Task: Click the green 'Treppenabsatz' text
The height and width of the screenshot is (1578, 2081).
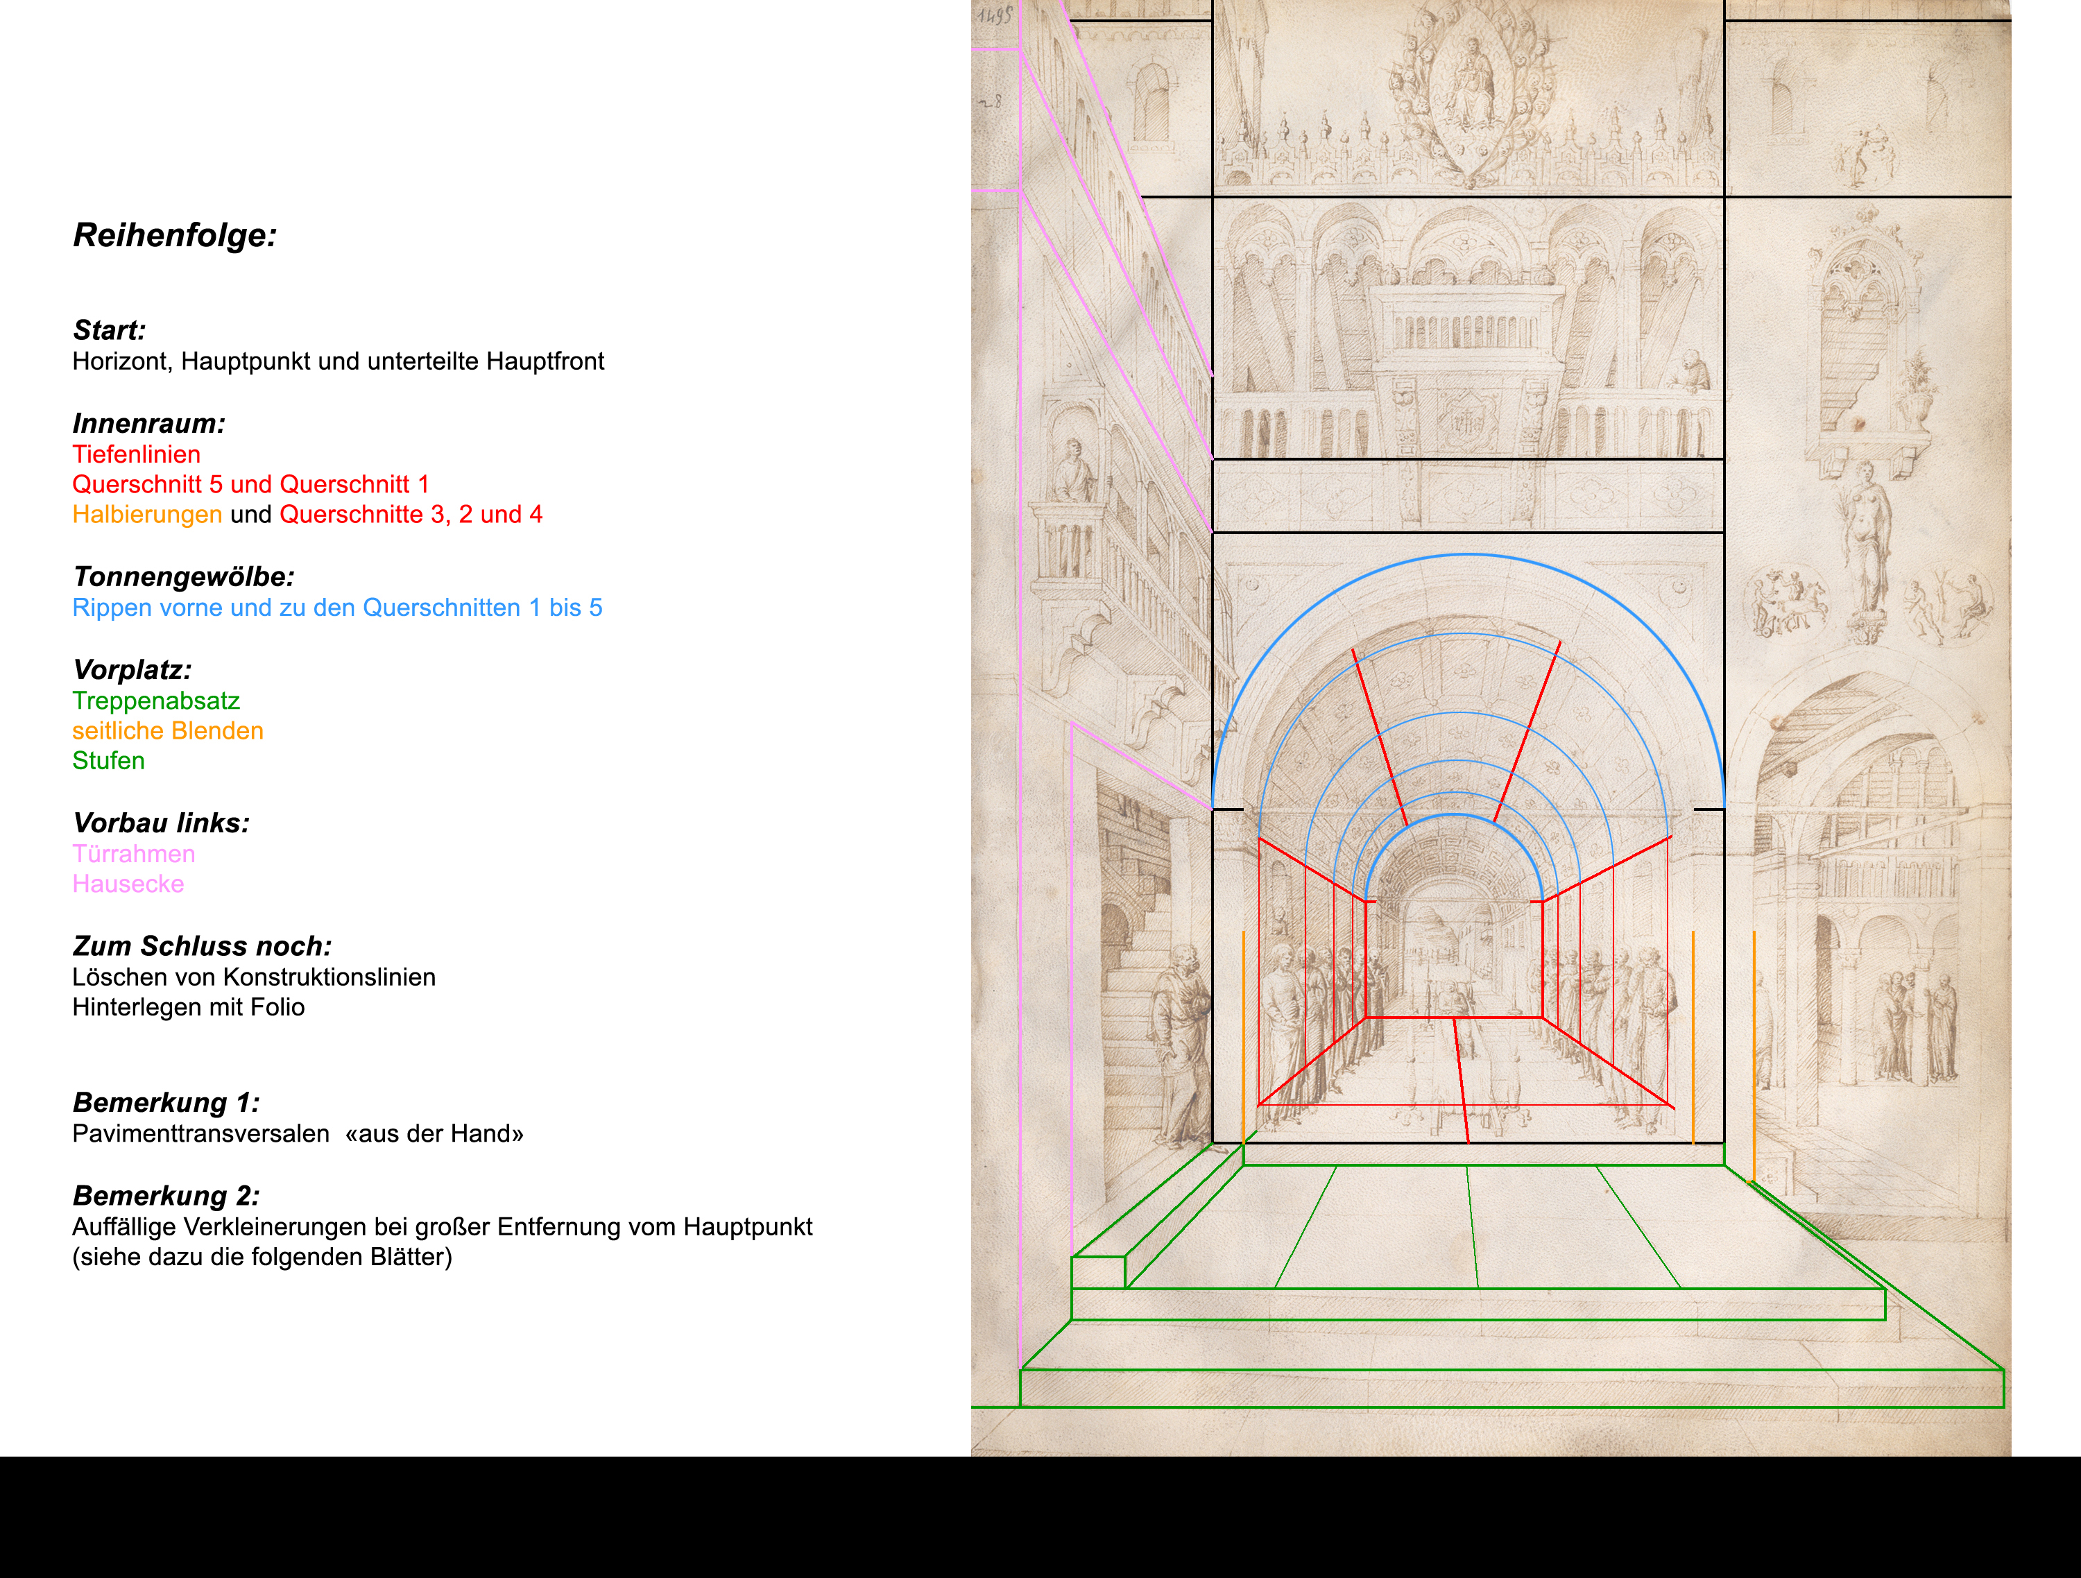Action: click(156, 701)
